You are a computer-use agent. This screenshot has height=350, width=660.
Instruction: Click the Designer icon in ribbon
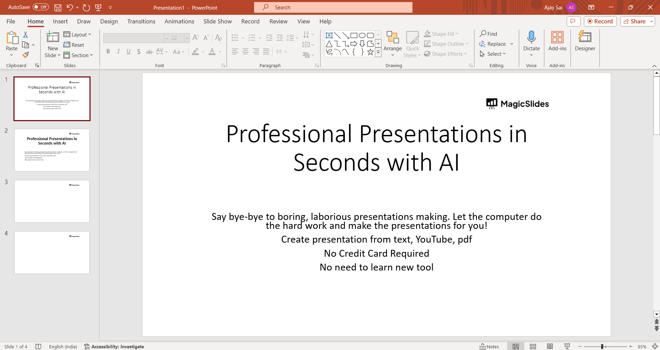585,41
